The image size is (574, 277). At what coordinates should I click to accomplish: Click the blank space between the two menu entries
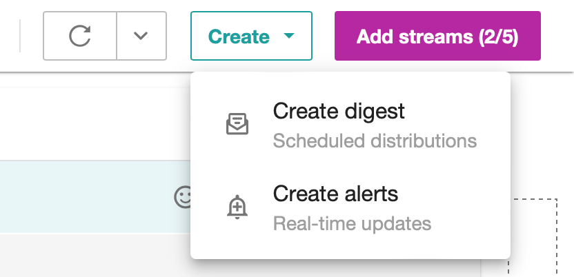coord(350,166)
